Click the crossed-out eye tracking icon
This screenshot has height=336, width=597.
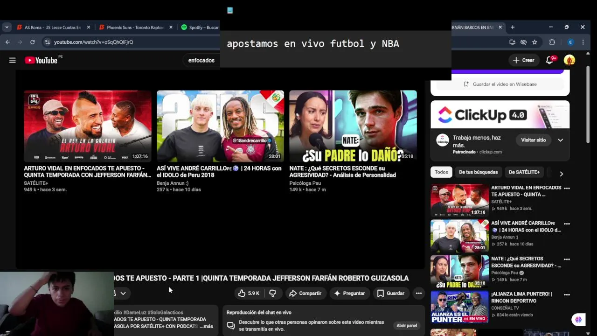coord(523,42)
